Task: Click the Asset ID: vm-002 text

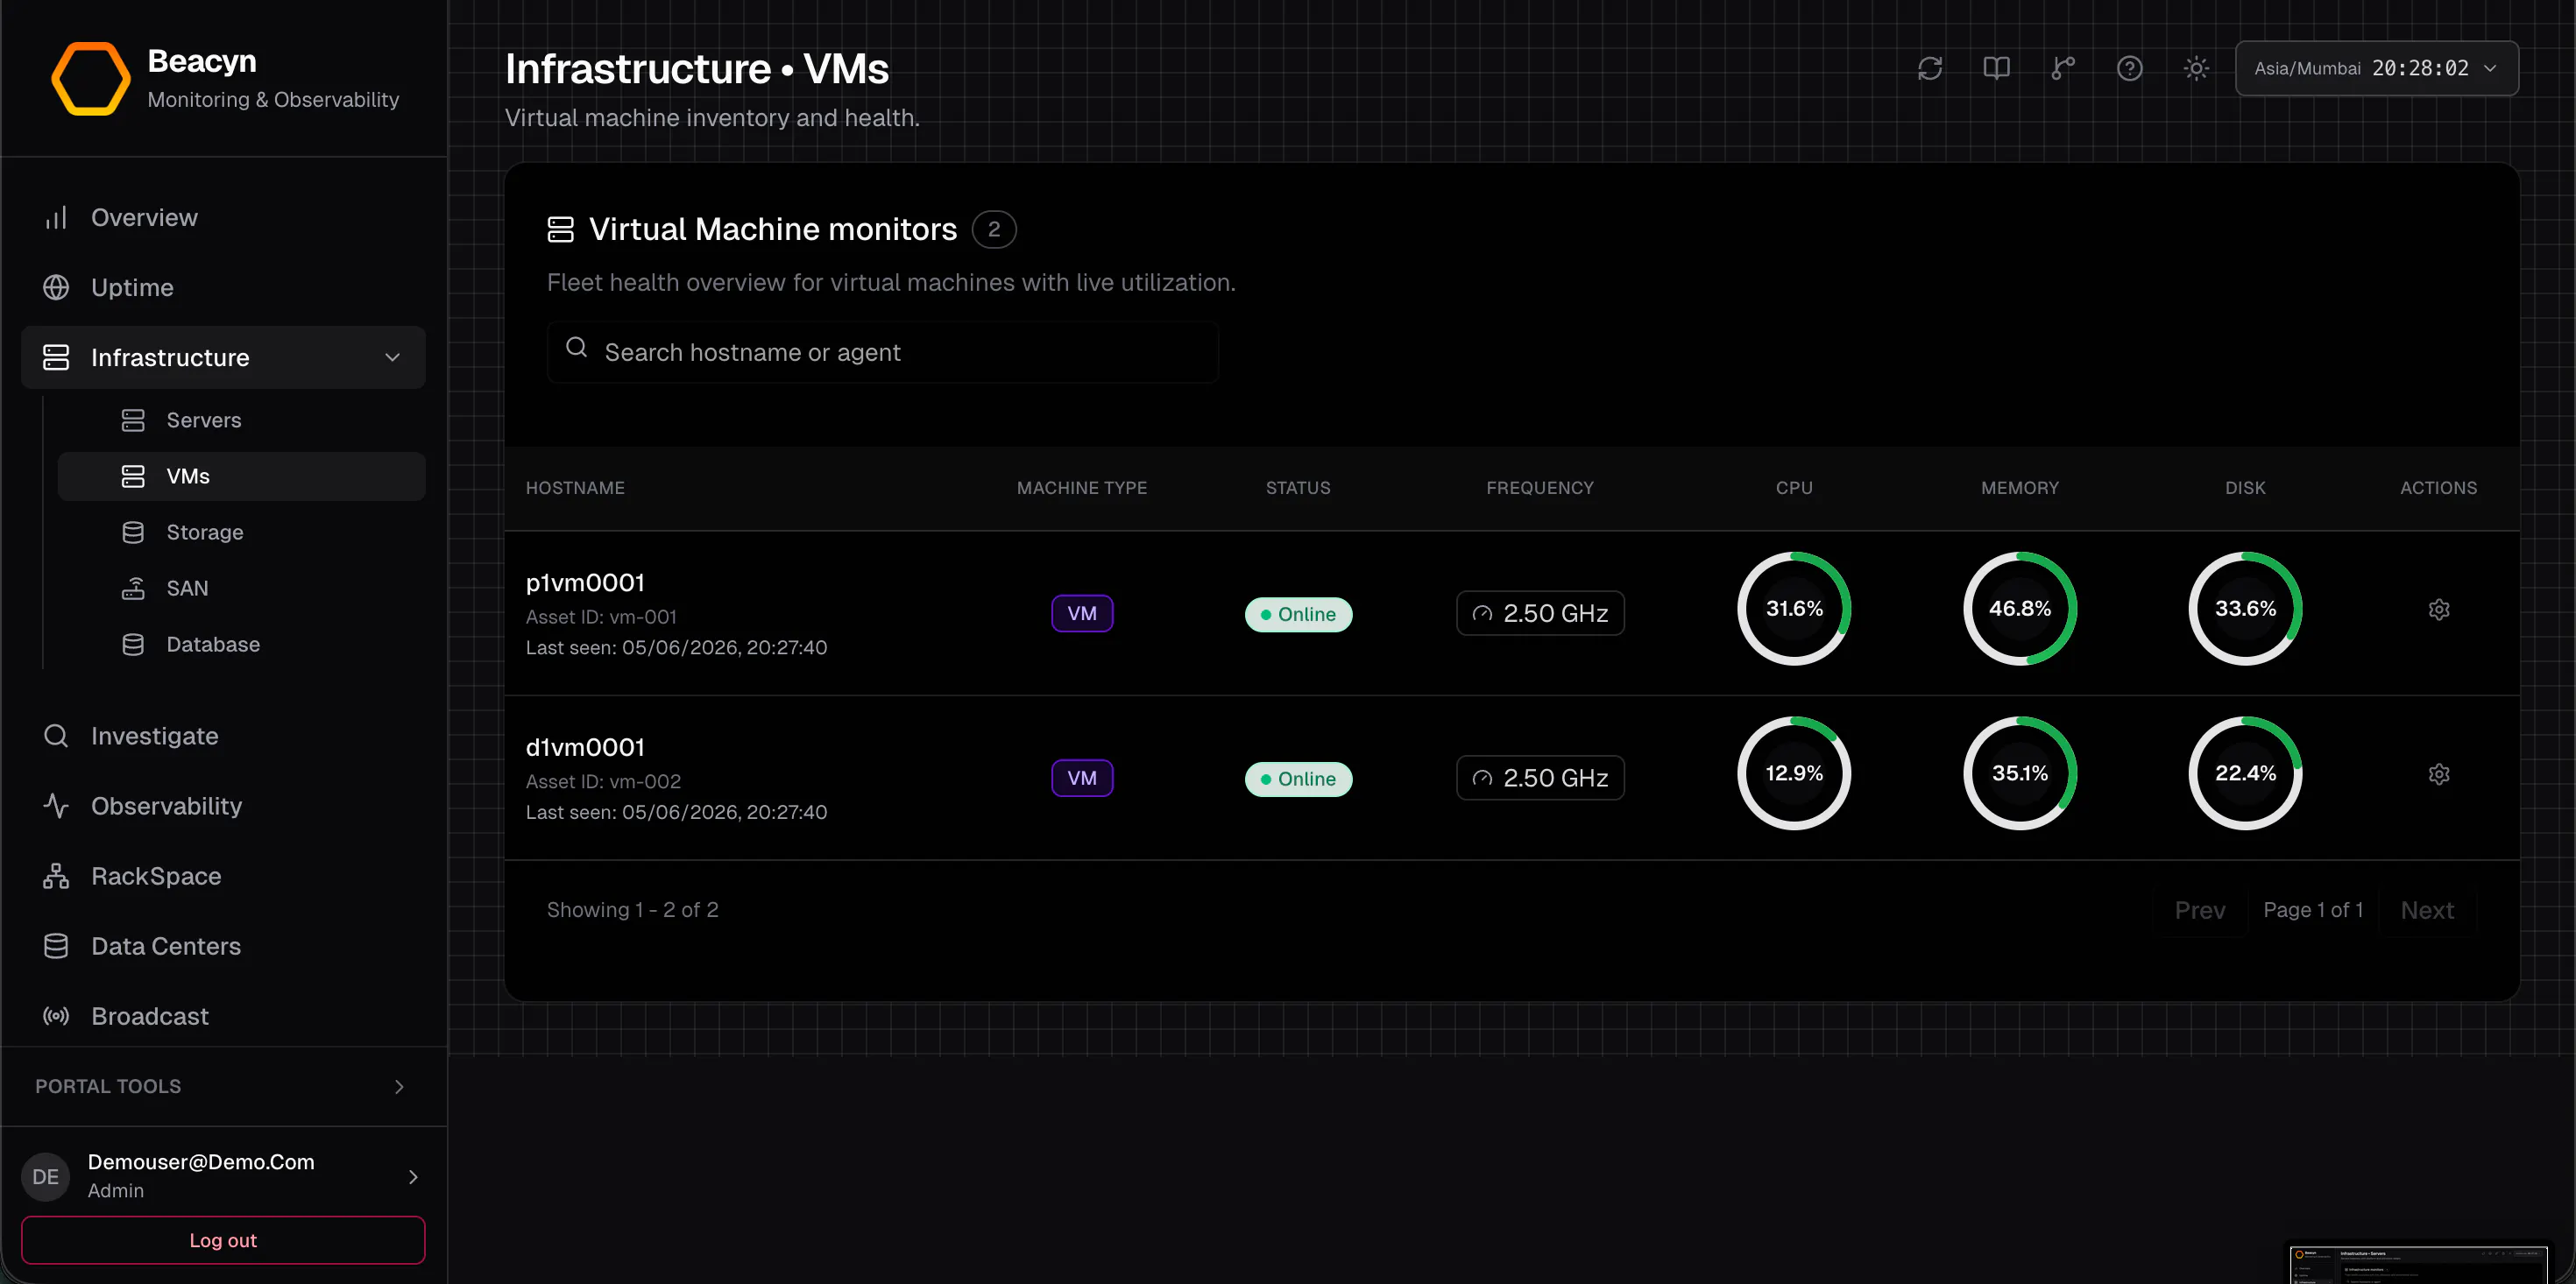Action: pos(603,781)
